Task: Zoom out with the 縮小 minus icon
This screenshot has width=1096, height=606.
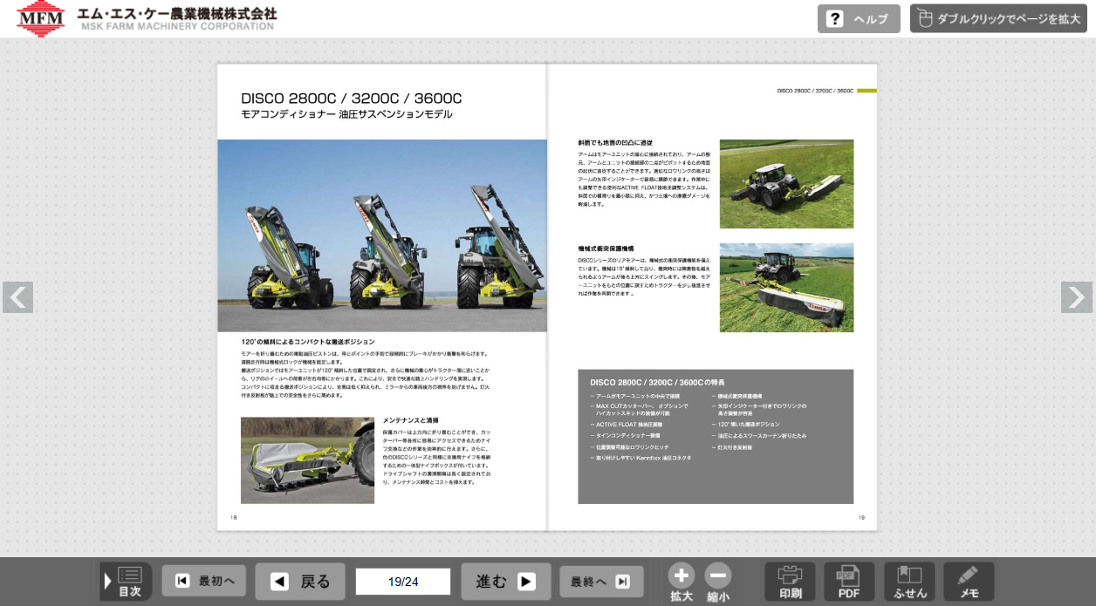Action: point(718,582)
